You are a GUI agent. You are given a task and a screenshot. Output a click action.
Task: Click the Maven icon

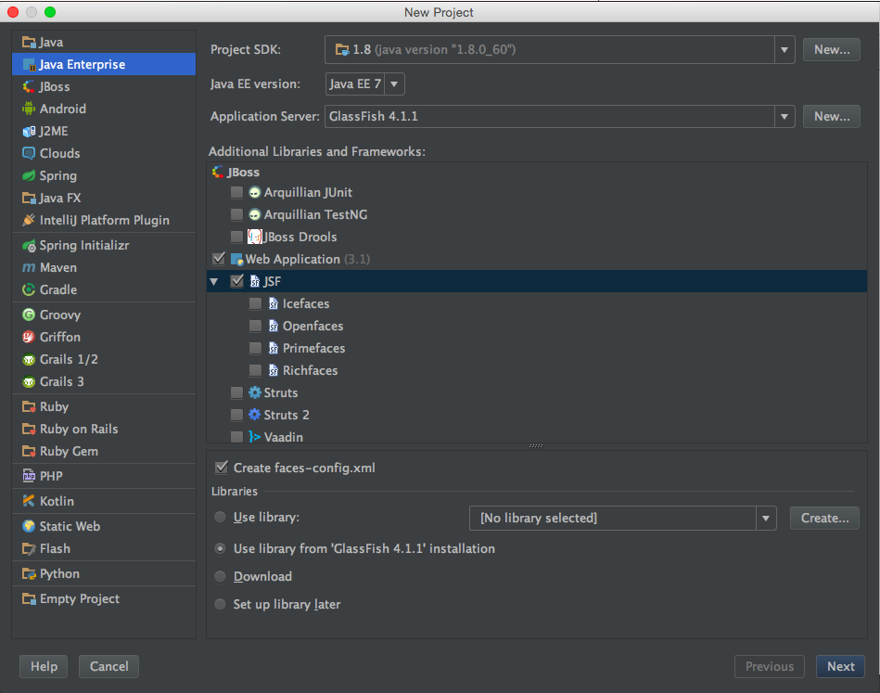coord(29,268)
